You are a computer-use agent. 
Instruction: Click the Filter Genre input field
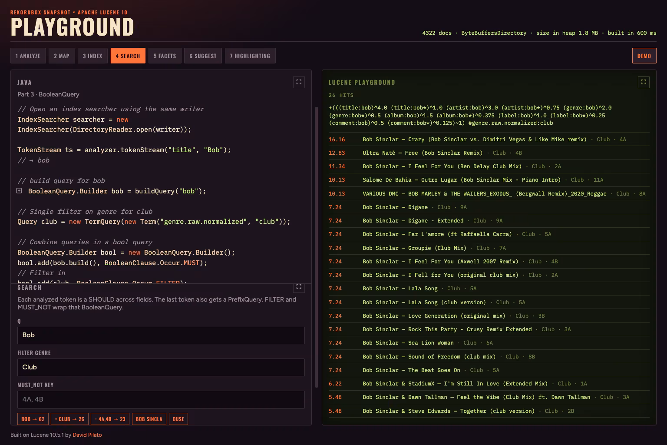(x=161, y=367)
